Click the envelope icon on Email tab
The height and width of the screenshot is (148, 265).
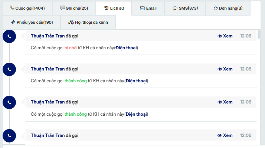click(x=142, y=8)
